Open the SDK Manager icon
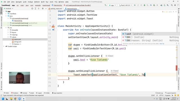Screen dimensions: 180x101 [168, 5]
